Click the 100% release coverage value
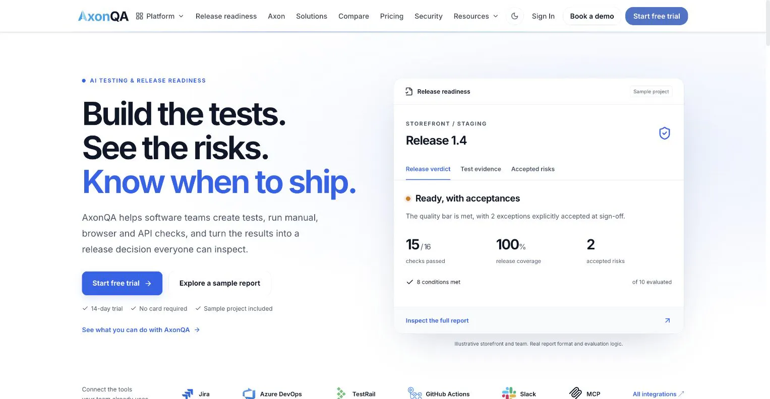 click(511, 245)
